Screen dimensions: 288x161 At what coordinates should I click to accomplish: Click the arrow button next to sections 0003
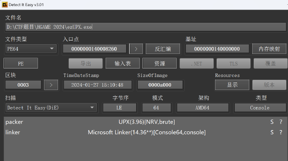click(51, 85)
